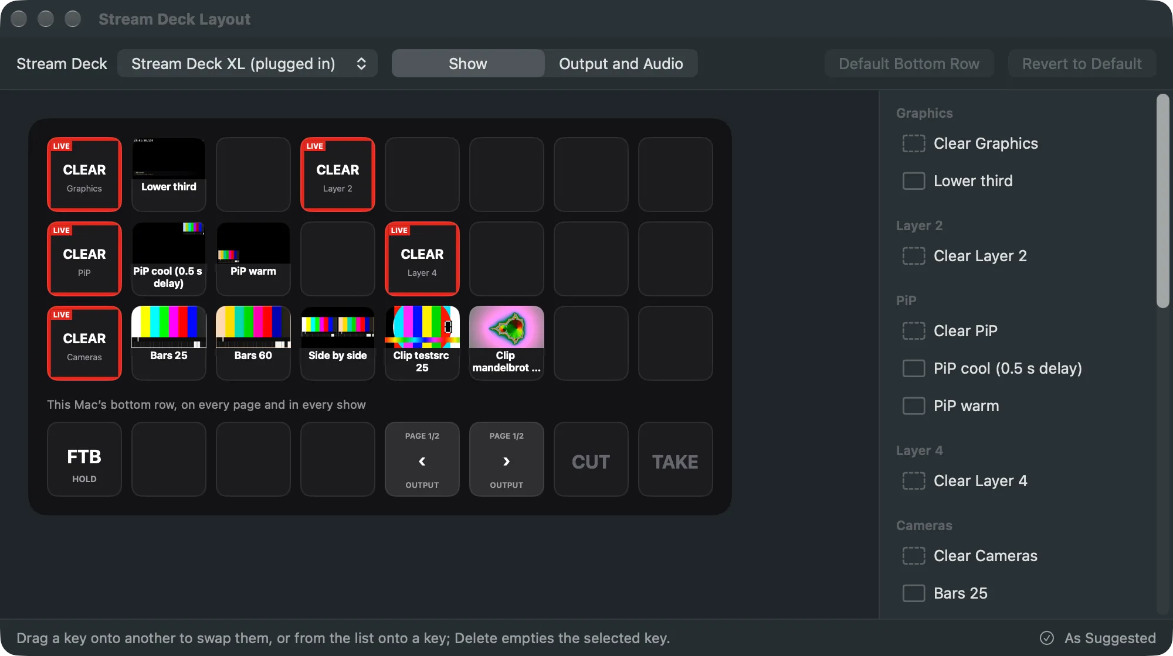Click the Clear Cameras list label

coord(985,556)
